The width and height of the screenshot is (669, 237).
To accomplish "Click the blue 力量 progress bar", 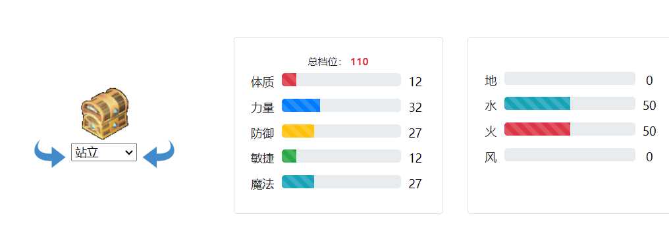I will pyautogui.click(x=341, y=105).
